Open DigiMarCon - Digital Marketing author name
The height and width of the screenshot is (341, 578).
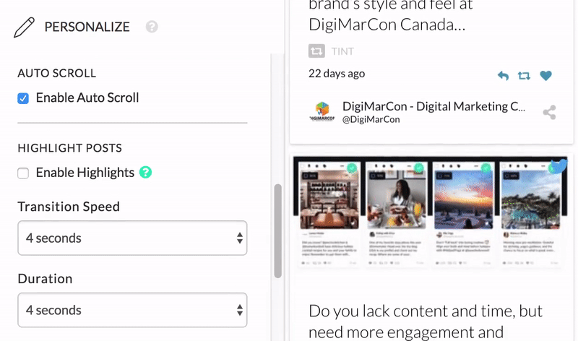[x=434, y=106]
